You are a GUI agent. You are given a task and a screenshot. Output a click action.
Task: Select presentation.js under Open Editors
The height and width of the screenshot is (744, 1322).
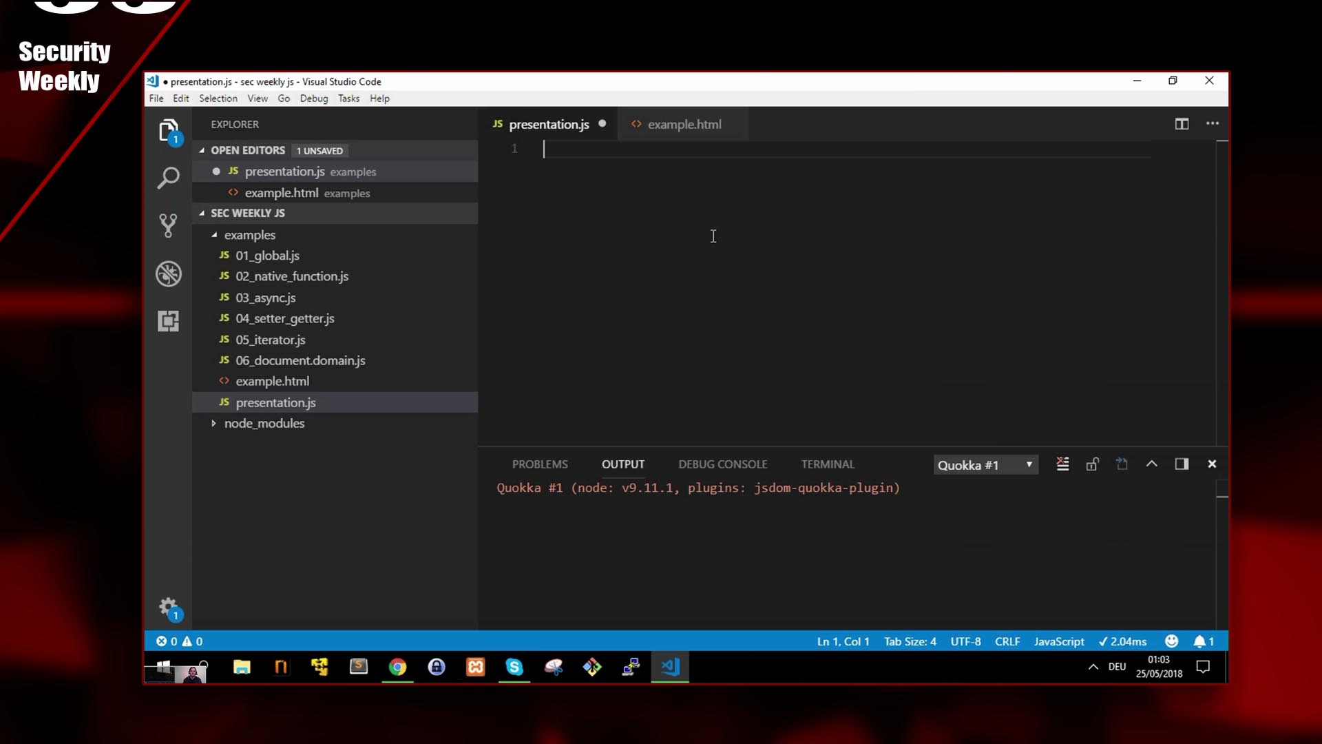(335, 172)
